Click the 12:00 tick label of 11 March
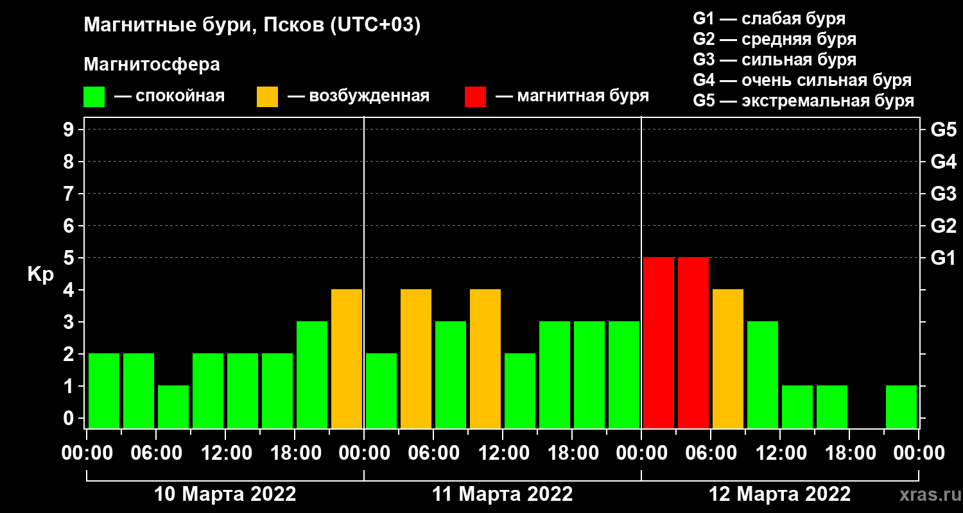 pos(503,453)
